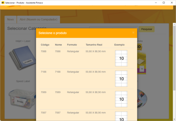Click the 50,80 X 88,90 mm size of 7087
This screenshot has width=176, height=121.
96,113
